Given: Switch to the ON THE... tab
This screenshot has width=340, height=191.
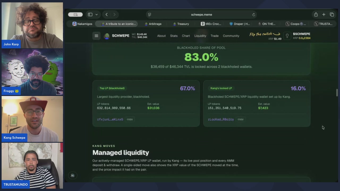Looking at the screenshot, I should (x=267, y=24).
